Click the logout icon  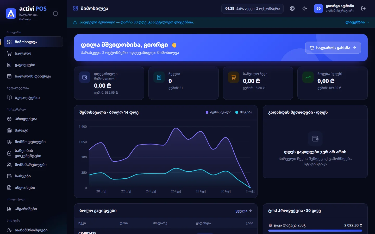[x=363, y=9]
